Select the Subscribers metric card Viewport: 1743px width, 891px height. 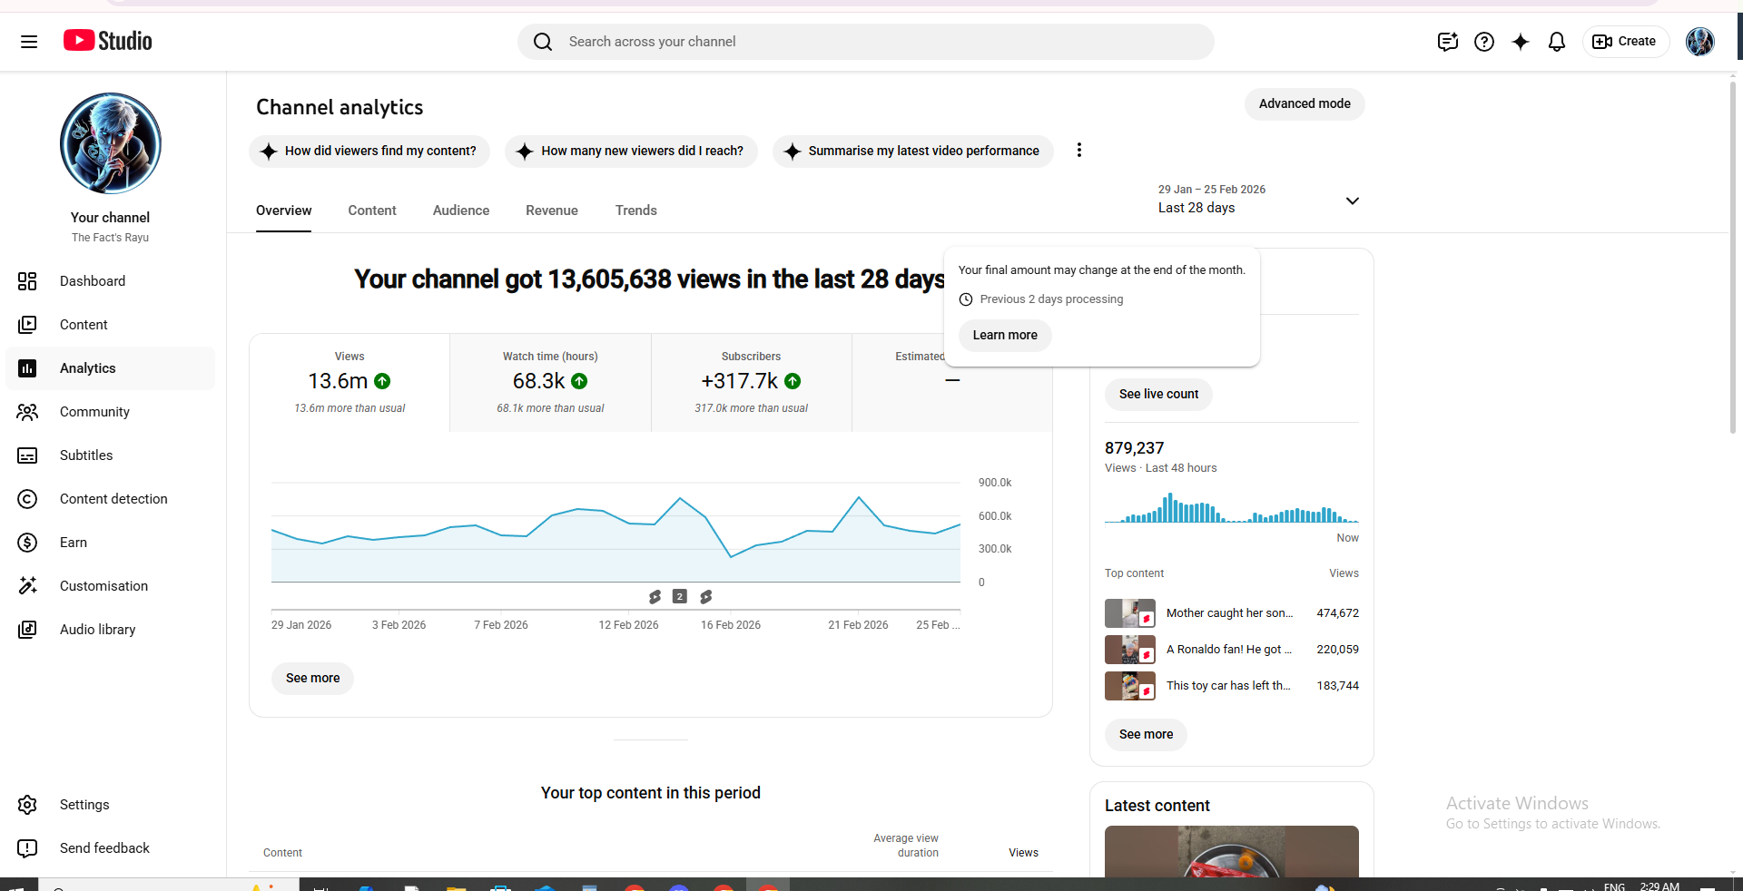point(751,382)
